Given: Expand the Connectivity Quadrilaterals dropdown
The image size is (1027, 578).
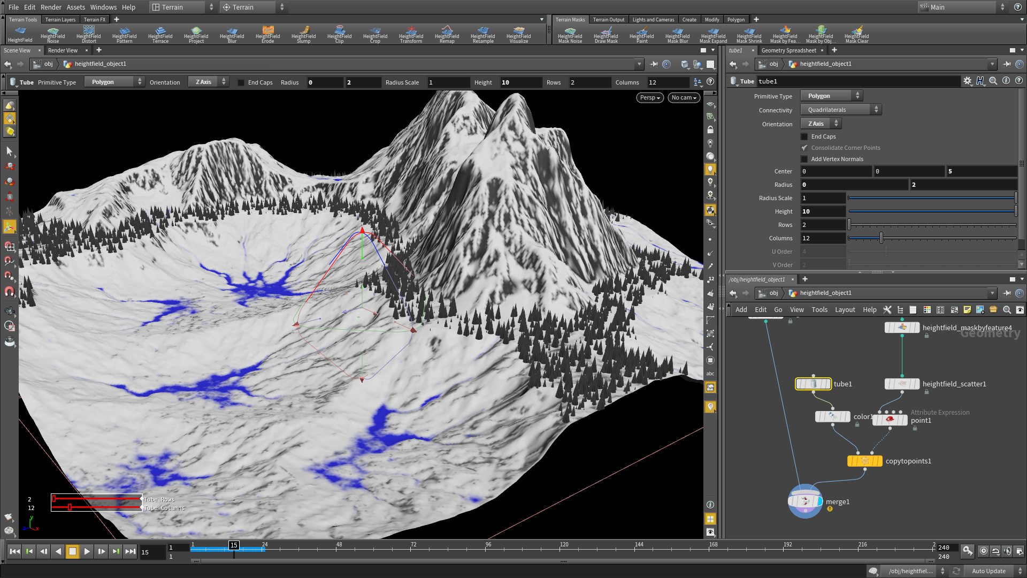Looking at the screenshot, I should (x=841, y=110).
